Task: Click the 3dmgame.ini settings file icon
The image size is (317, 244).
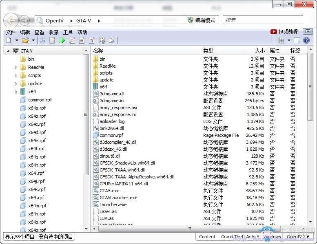Action: click(95, 101)
